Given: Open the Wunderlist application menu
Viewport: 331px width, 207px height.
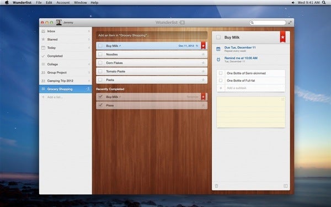Looking at the screenshot, I should (22, 3).
